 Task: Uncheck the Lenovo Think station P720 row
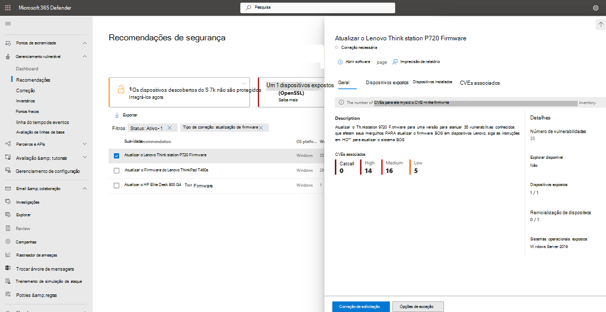[x=115, y=155]
